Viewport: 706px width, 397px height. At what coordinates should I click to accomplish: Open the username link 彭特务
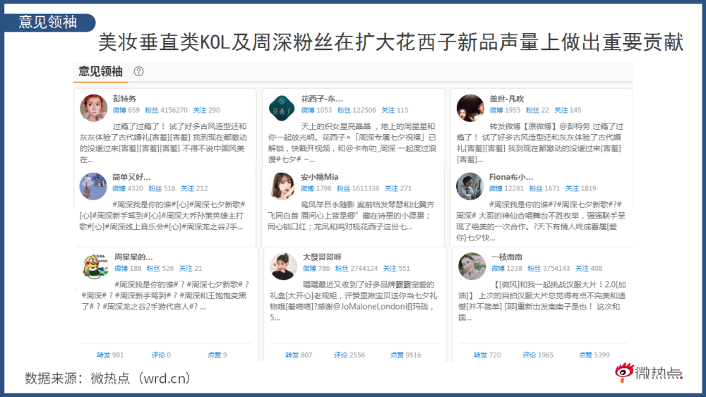pyautogui.click(x=124, y=99)
